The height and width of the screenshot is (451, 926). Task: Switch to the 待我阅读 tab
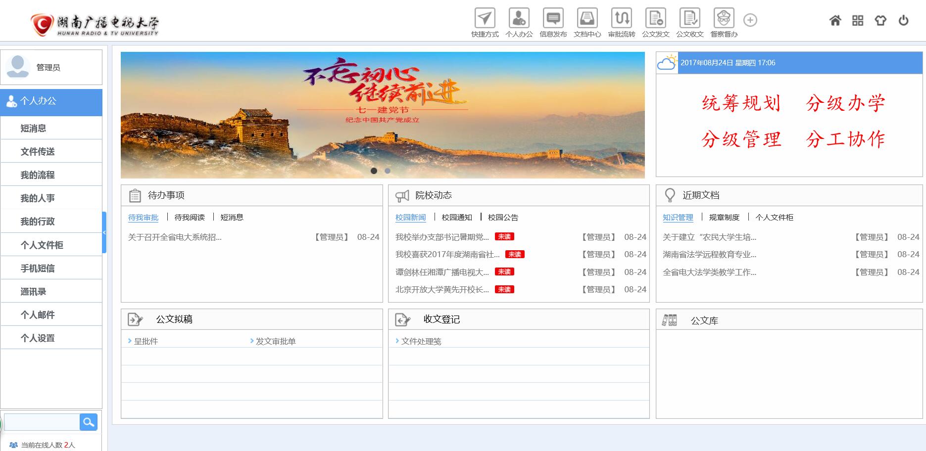pyautogui.click(x=190, y=217)
